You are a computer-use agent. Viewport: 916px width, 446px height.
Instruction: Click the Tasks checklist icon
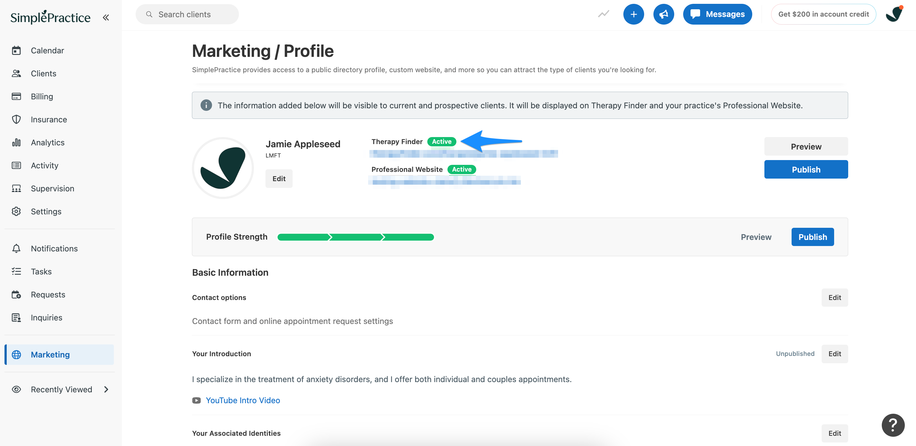point(16,272)
